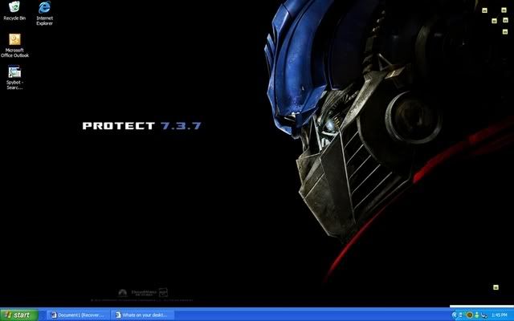Screen dimensions: 514x321
Task: Switch to the Document1 (Recovered) taskbar window
Action: pos(79,315)
